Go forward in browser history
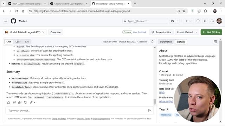225x126 pixels. (x=10, y=11)
